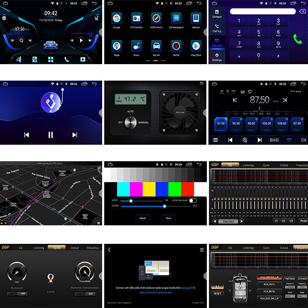Click the magnifier search icon in radio
This screenshot has width=308, height=308.
pyautogui.click(x=245, y=140)
